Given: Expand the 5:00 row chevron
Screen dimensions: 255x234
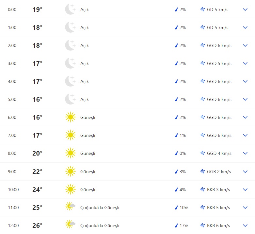Looking at the screenshot, I should coord(246,99).
